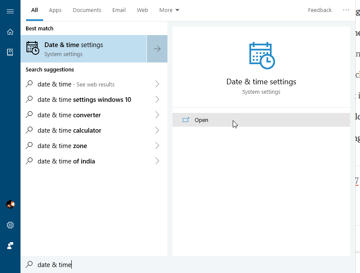Click search icon beside 'See web results' suggestion
Screen dimensions: 360x273
[x=29, y=84]
